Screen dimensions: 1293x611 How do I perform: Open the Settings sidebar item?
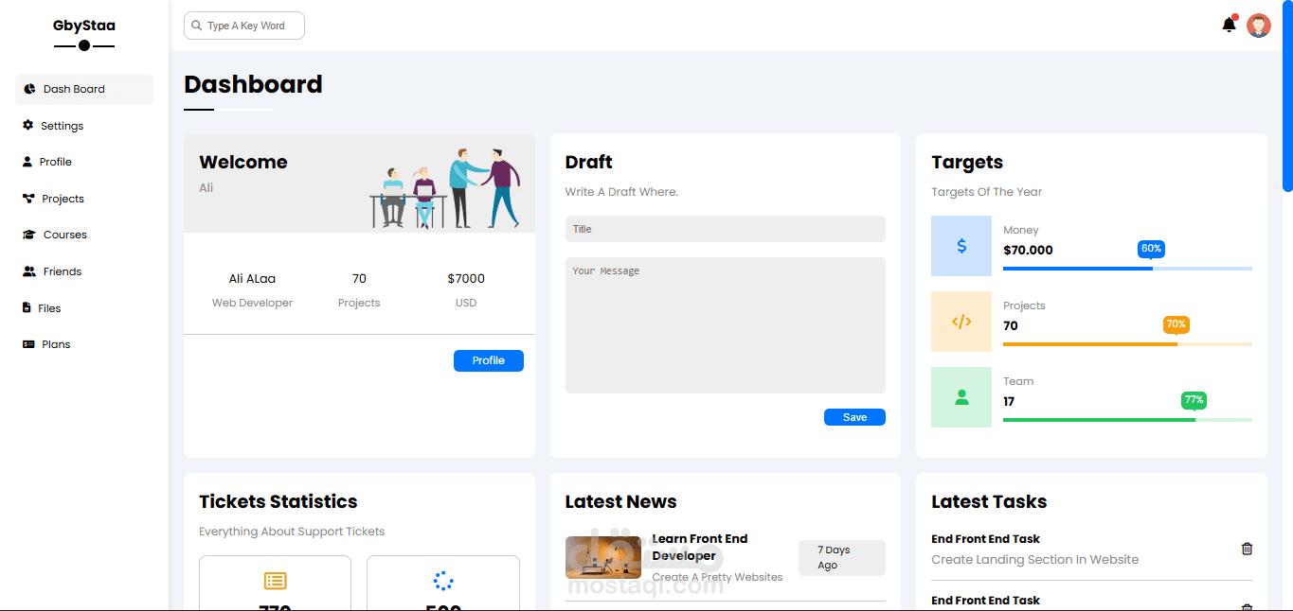(60, 125)
